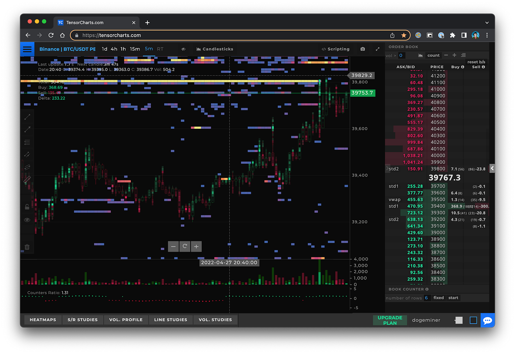Toggle the order book area chart icon

pos(420,55)
